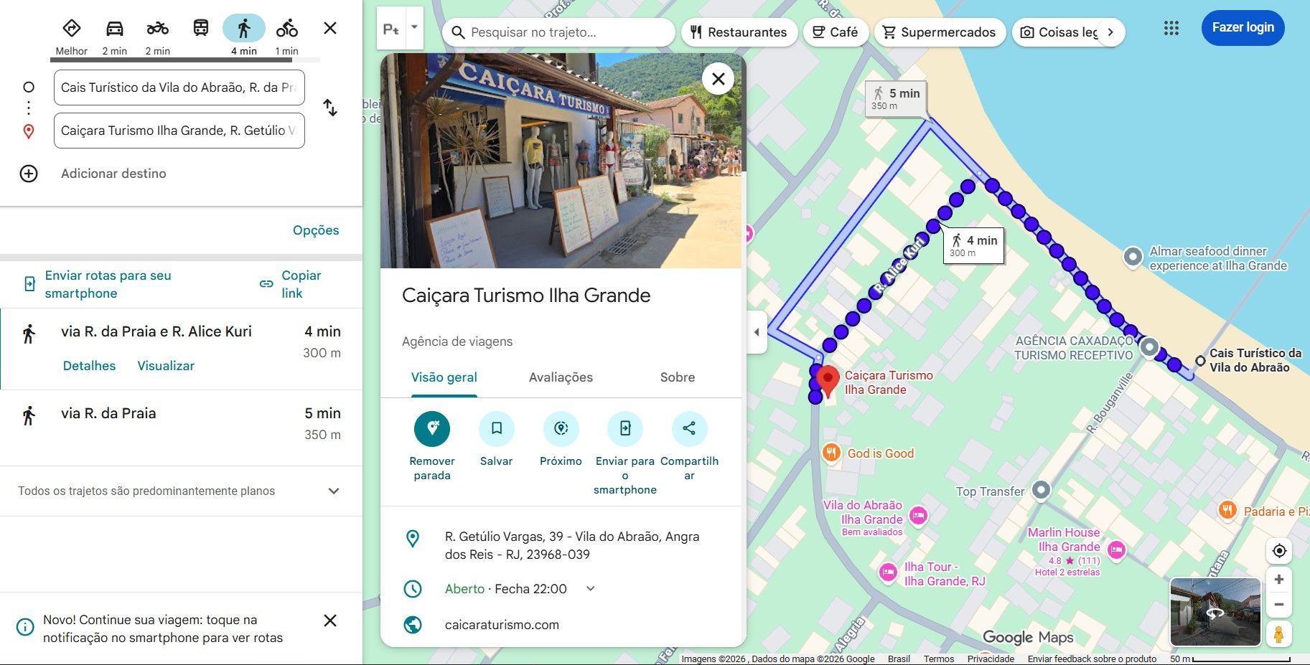Close the directions panel
The height and width of the screenshot is (665, 1310).
(x=330, y=28)
